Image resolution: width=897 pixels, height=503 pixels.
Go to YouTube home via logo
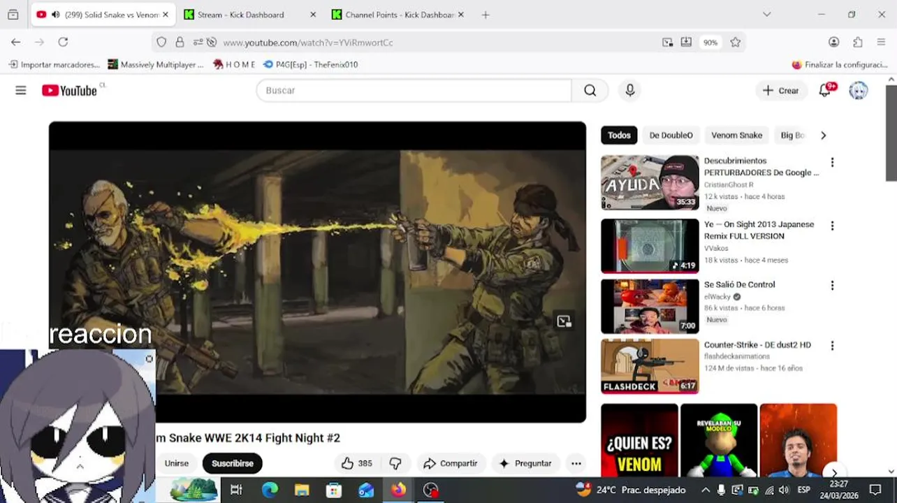[x=69, y=90]
